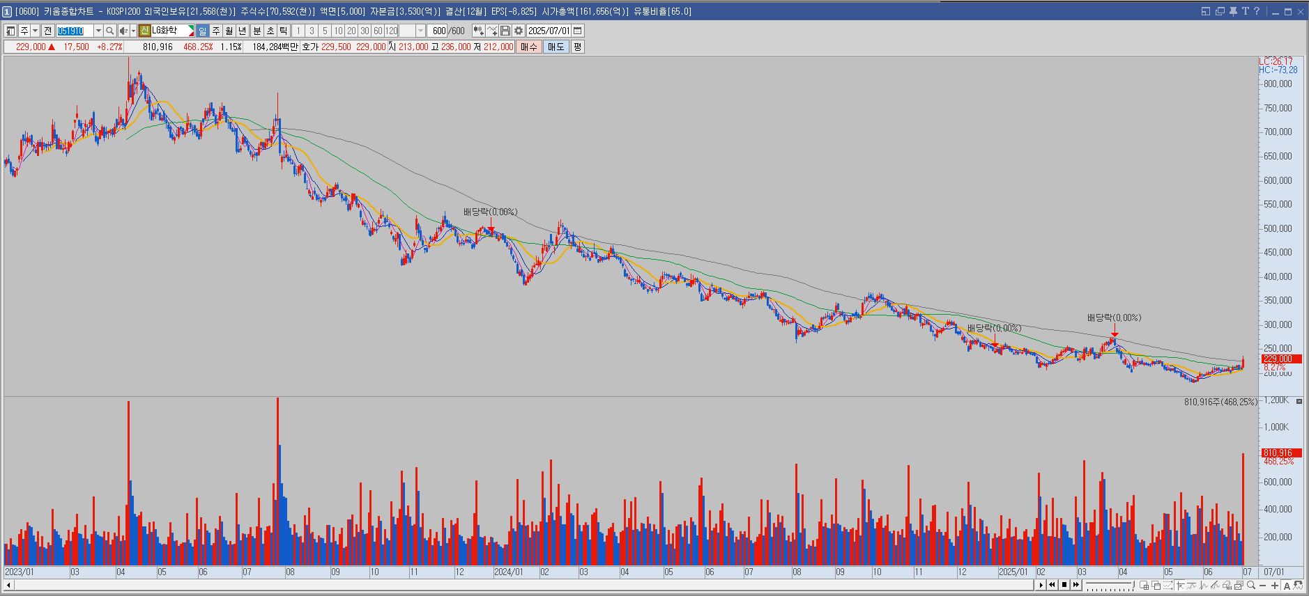The height and width of the screenshot is (596, 1309).
Task: Click the crosshair axis icon at bottom
Action: point(1180,585)
